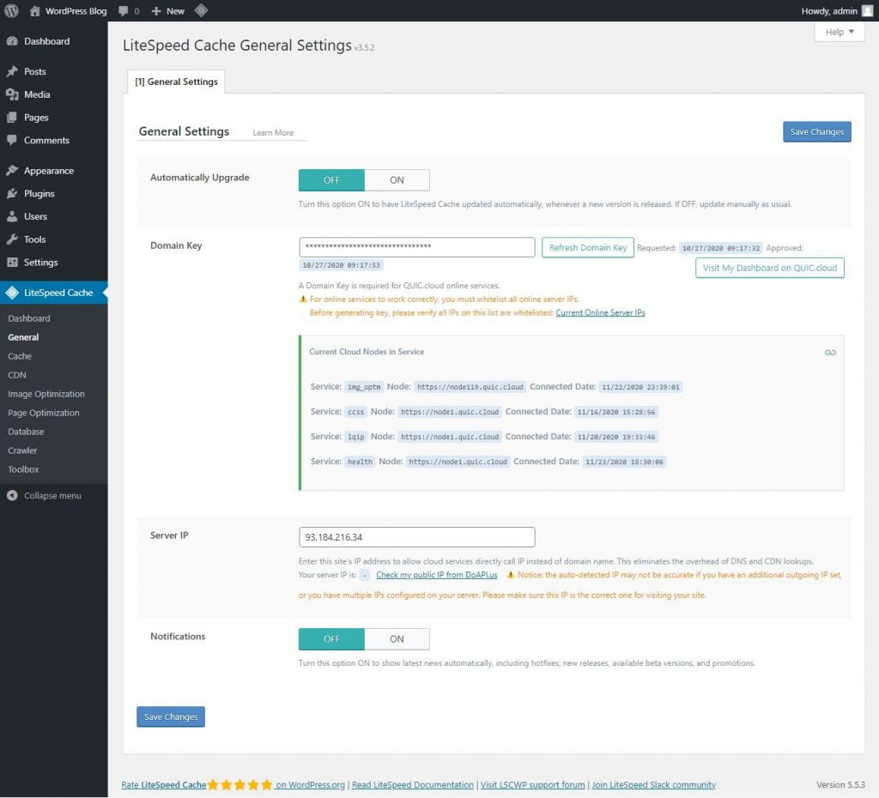Click into the Domain Key field

417,247
